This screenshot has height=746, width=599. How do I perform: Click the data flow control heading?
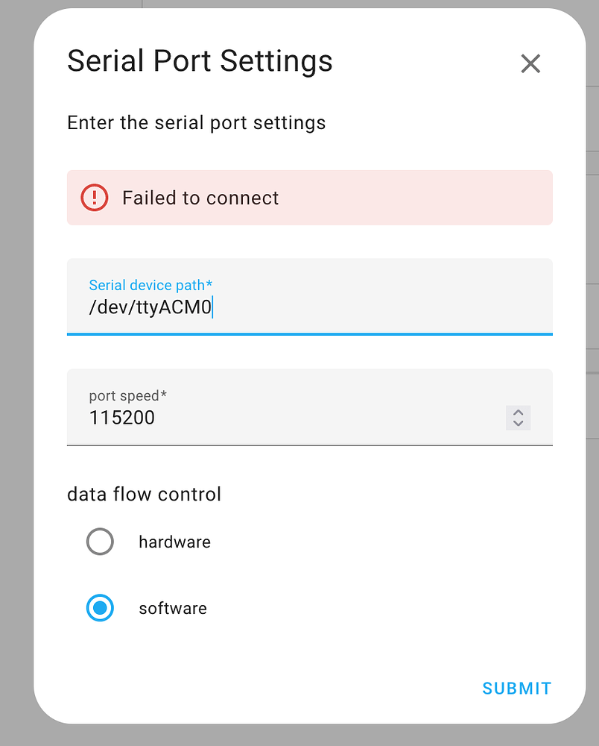[144, 494]
